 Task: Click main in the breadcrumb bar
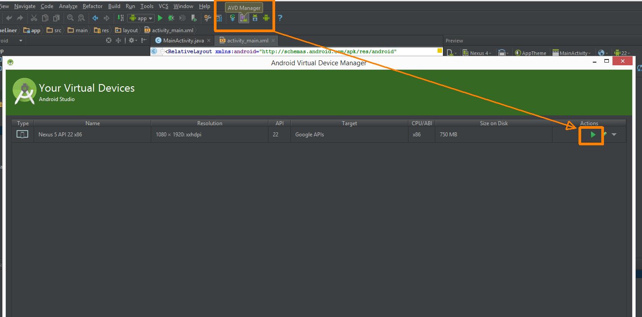coord(77,30)
